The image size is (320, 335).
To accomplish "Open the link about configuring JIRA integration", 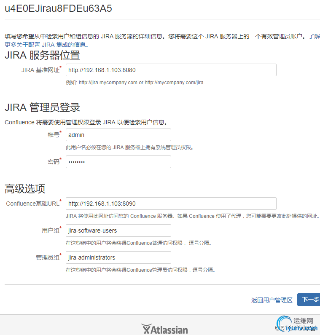I will pyautogui.click(x=45, y=45).
